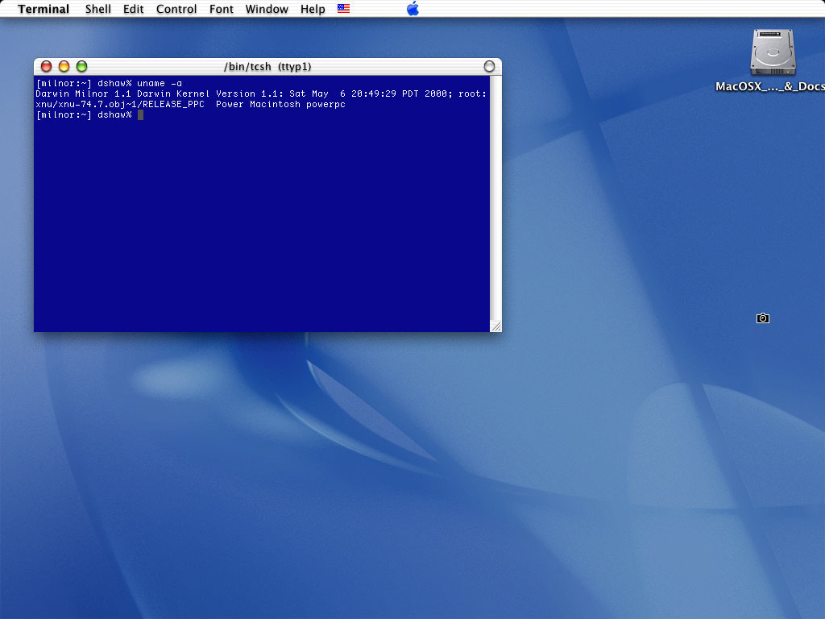Click the blue Apple logo in menu bar
Image resolution: width=825 pixels, height=619 pixels.
[x=413, y=8]
